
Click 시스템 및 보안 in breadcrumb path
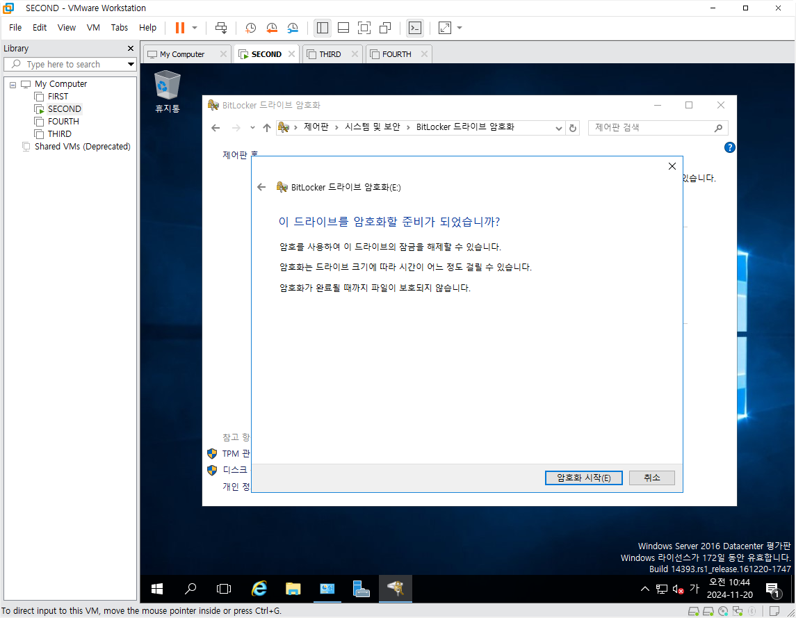(373, 127)
